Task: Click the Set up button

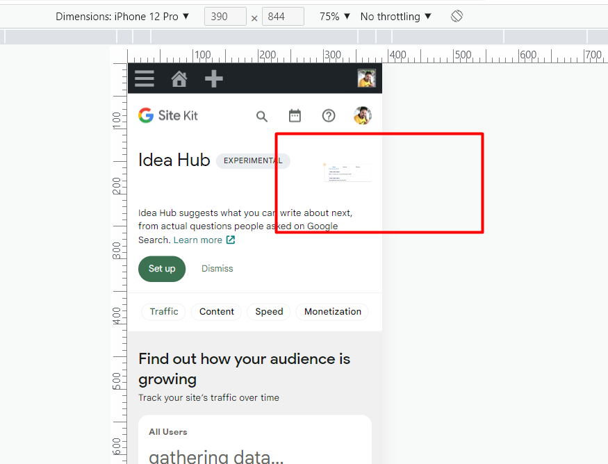Action: coord(162,269)
